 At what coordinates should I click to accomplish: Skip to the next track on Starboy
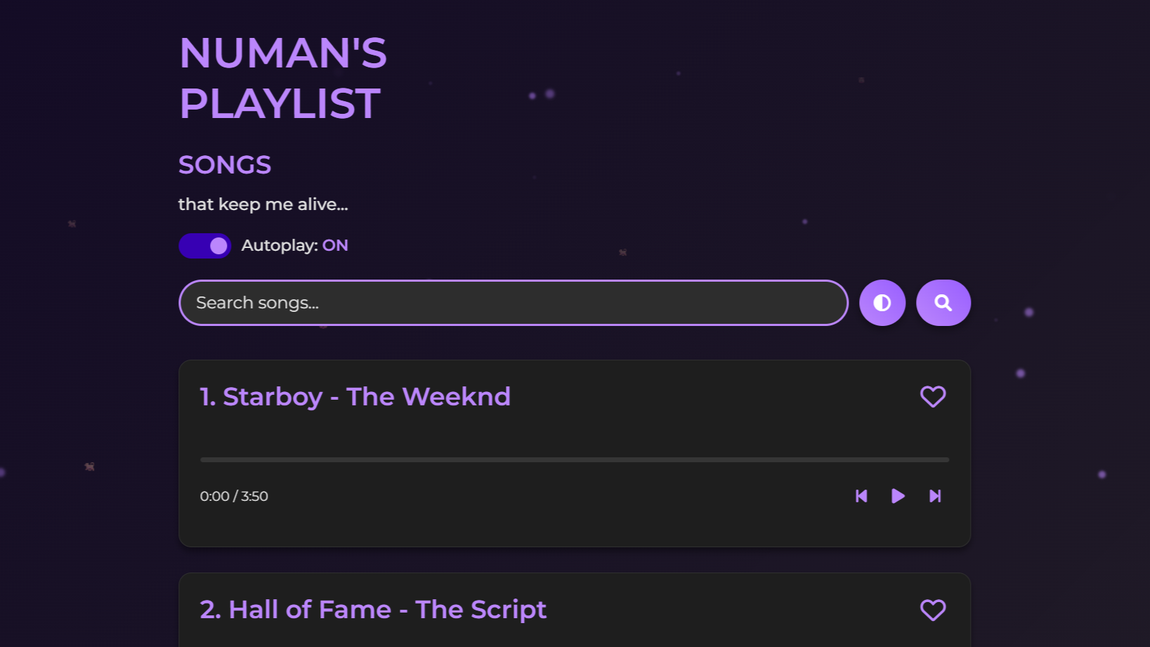(x=934, y=496)
